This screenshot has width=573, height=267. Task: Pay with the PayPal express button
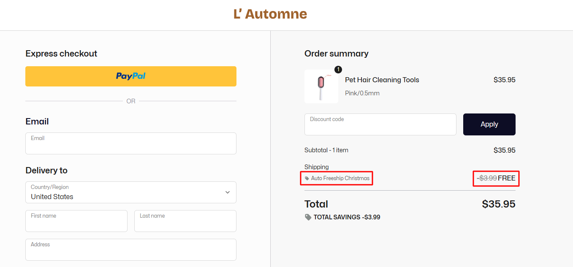click(x=131, y=76)
